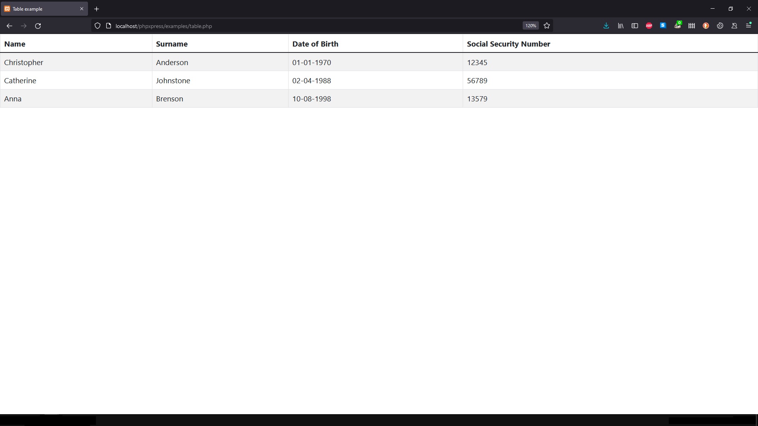Close the Table example tab
Viewport: 758px width, 426px height.
82,9
